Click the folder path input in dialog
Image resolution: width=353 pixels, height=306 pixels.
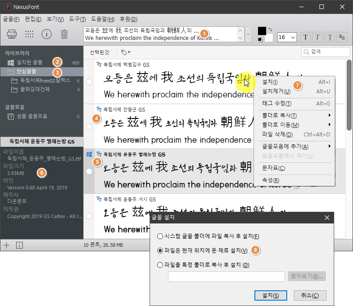pyautogui.click(x=226, y=276)
